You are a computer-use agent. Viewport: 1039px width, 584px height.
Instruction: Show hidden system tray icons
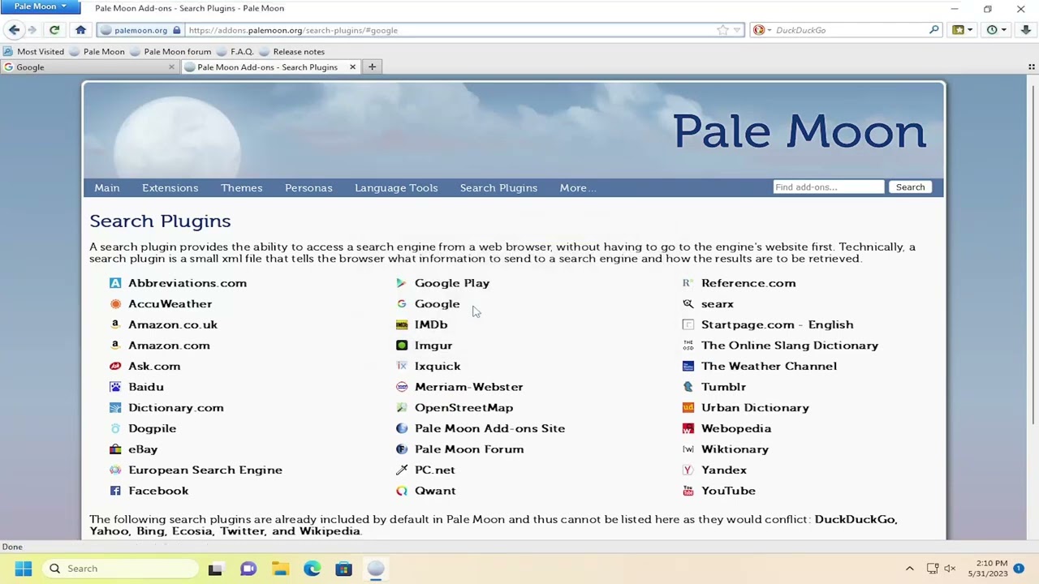[x=909, y=569]
